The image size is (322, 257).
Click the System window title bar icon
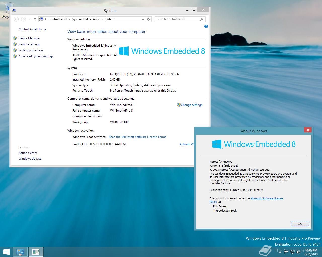[14, 11]
